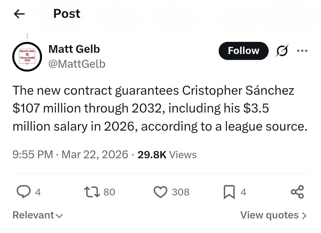Image resolution: width=321 pixels, height=233 pixels.
Task: Bookmark this post
Action: (x=229, y=192)
